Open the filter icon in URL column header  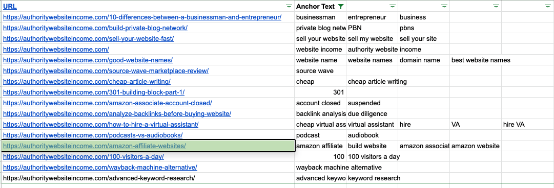click(x=289, y=6)
